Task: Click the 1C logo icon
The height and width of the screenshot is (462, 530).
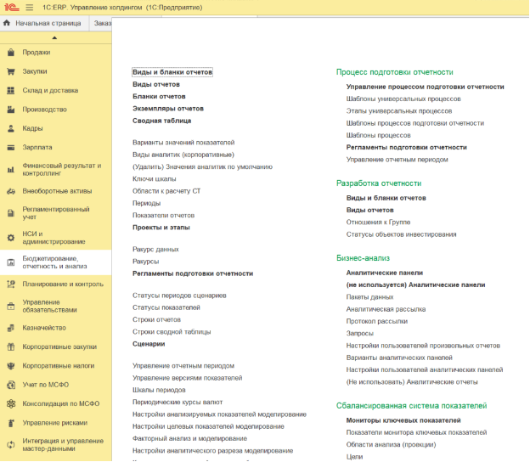Action: [x=11, y=7]
